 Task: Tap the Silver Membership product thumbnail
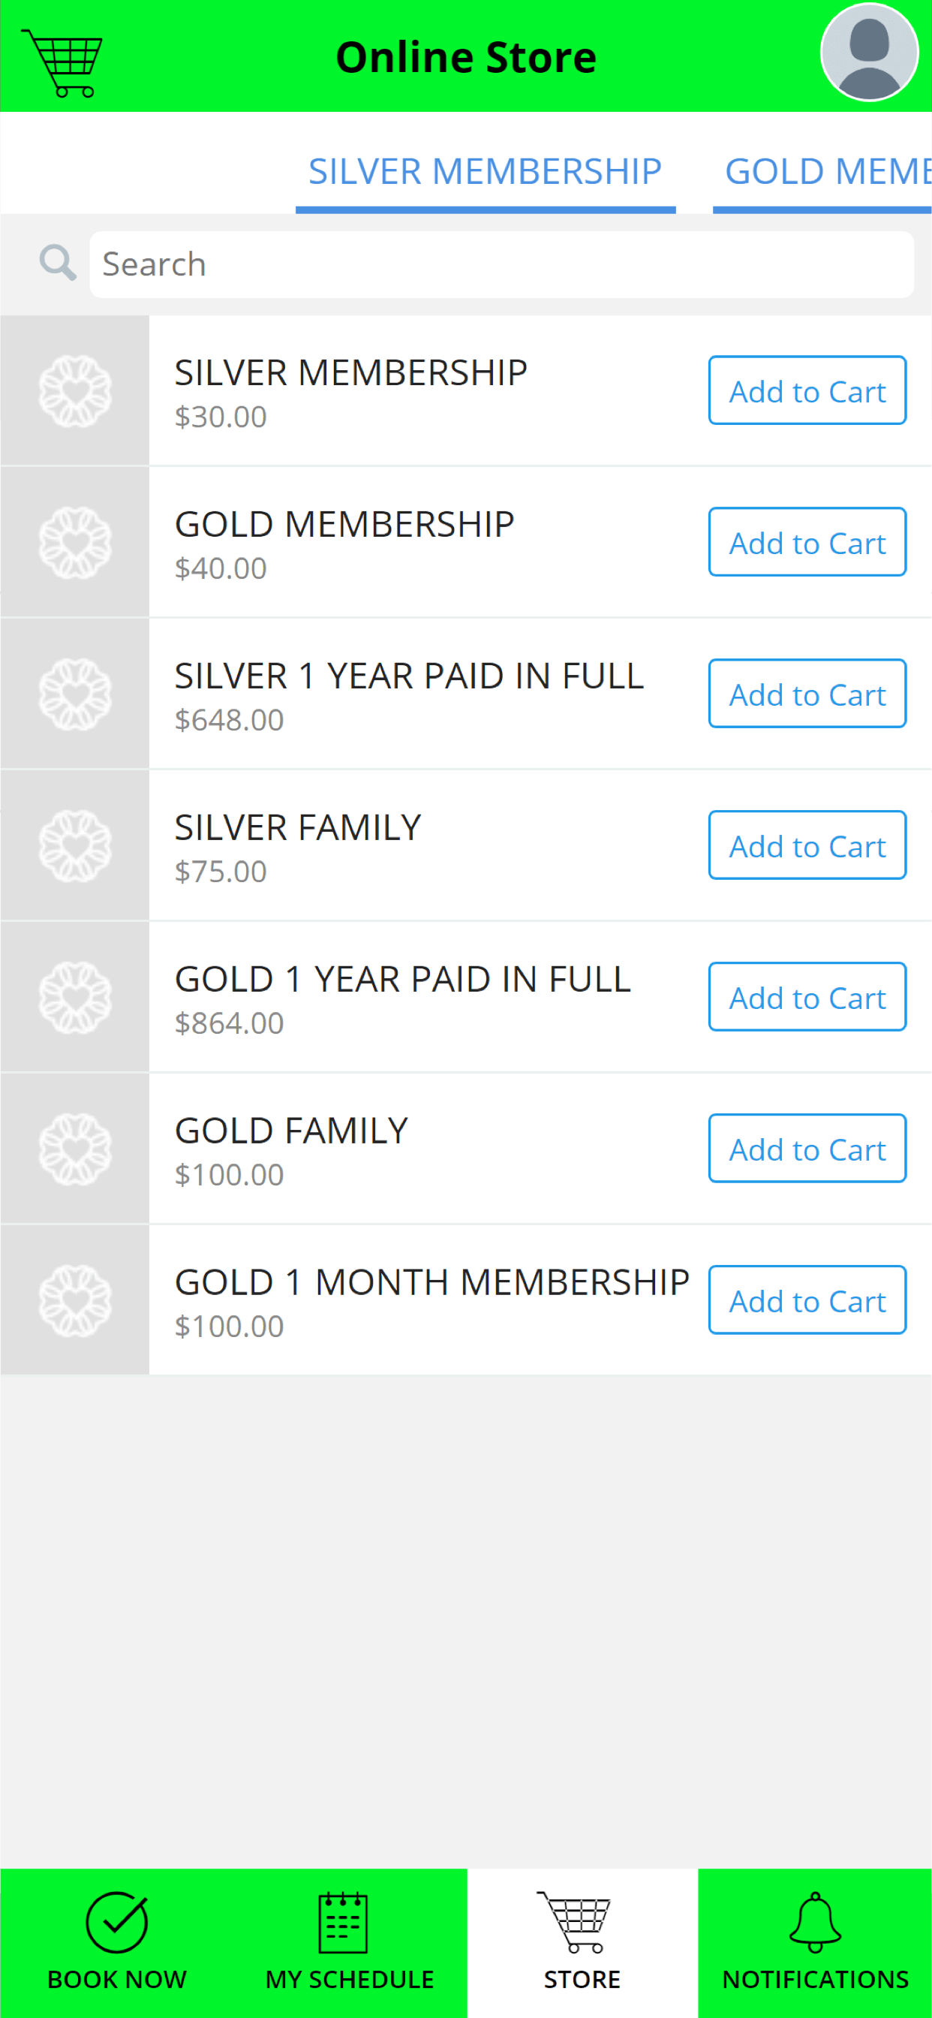coord(75,391)
